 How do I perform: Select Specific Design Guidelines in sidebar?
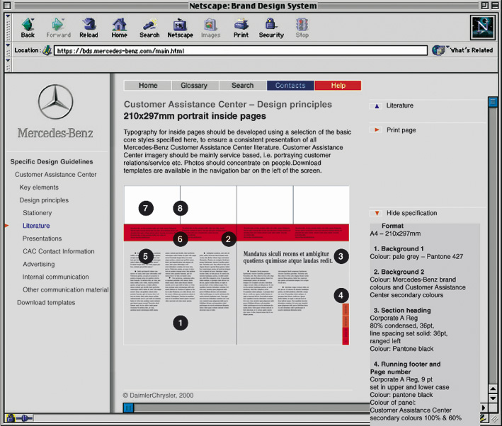coord(52,161)
